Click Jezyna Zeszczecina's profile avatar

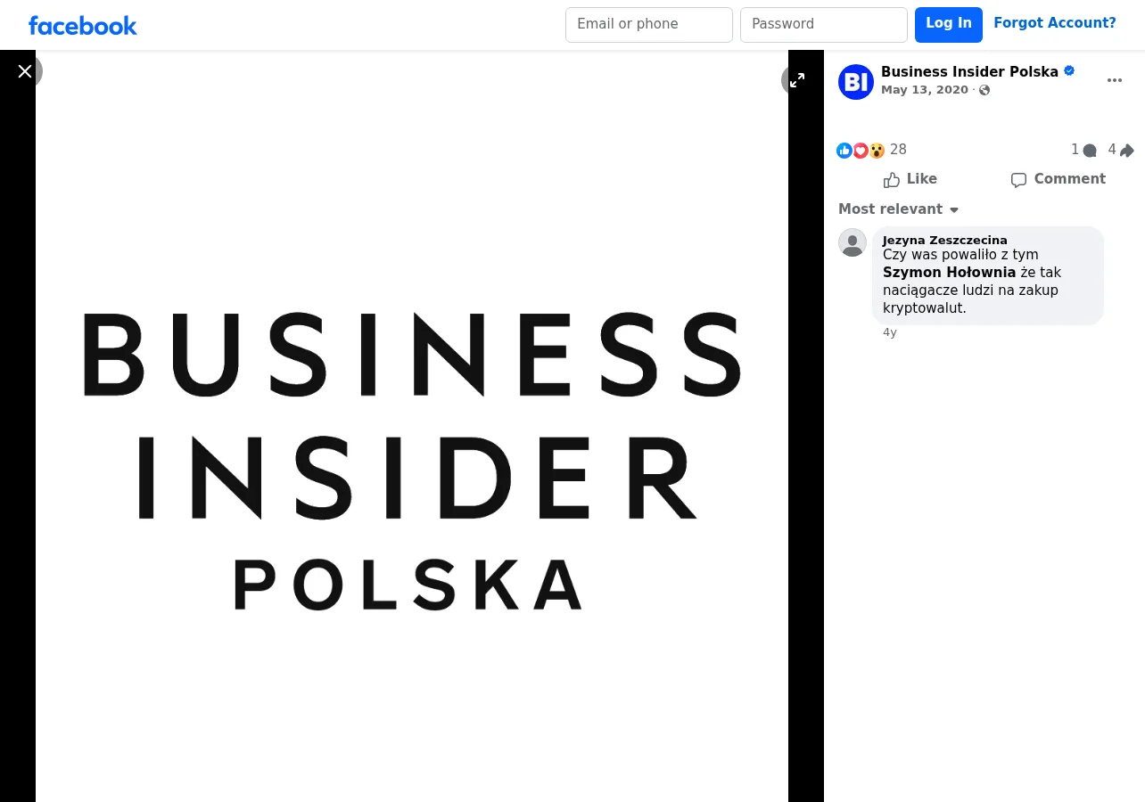coord(853,242)
